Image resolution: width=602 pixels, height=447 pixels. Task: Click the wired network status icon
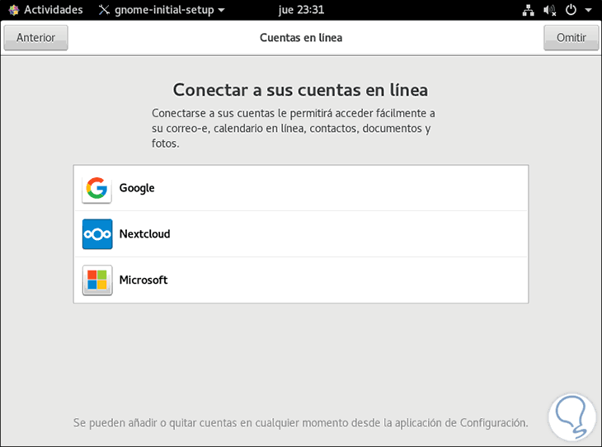(529, 10)
